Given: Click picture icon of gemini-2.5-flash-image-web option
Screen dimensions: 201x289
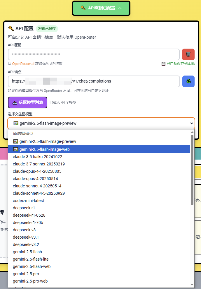Looking at the screenshot, I should click(x=15, y=149).
